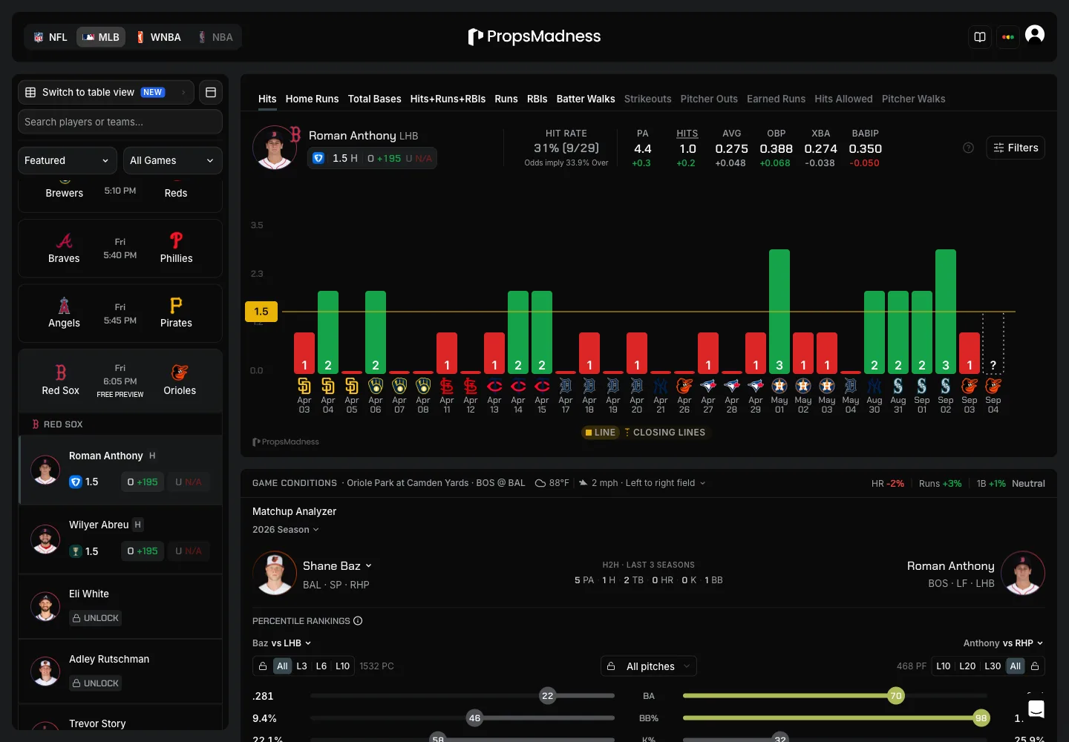The height and width of the screenshot is (742, 1069).
Task: Switch to the Batter Walks tab
Action: (x=586, y=99)
